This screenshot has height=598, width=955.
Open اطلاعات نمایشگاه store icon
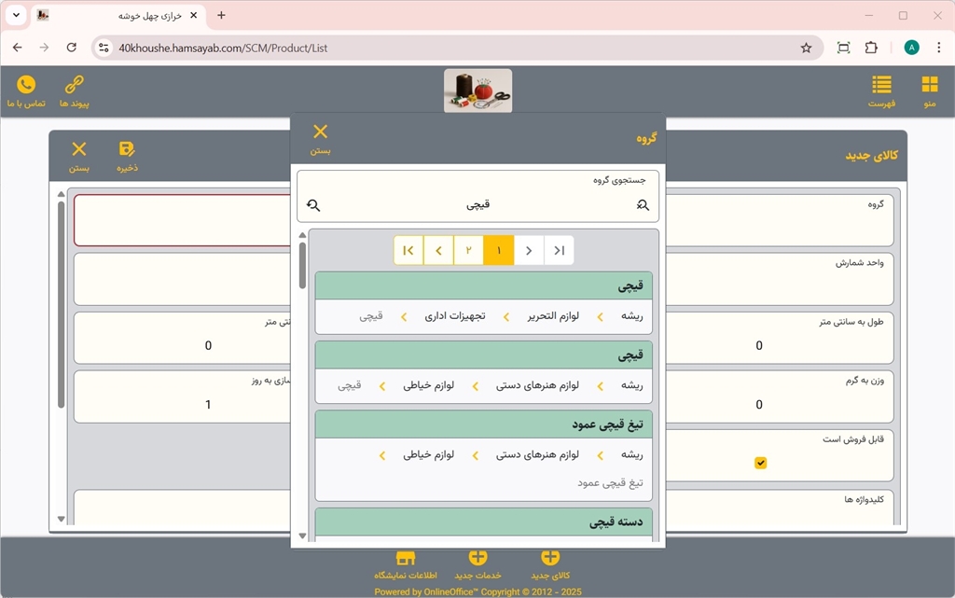coord(406,563)
